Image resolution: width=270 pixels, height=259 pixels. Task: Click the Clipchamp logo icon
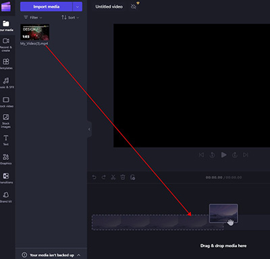point(6,6)
